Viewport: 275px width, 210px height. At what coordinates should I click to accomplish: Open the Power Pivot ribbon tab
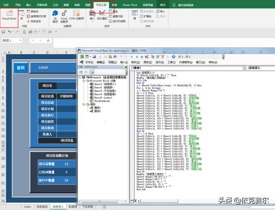click(x=130, y=5)
